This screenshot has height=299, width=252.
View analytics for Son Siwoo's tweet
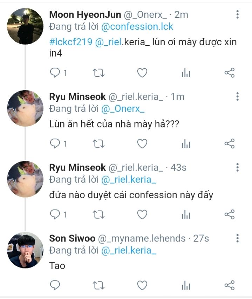tap(186, 286)
